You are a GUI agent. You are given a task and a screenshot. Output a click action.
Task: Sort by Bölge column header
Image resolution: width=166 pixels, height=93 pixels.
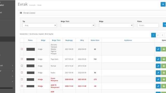tap(43, 40)
